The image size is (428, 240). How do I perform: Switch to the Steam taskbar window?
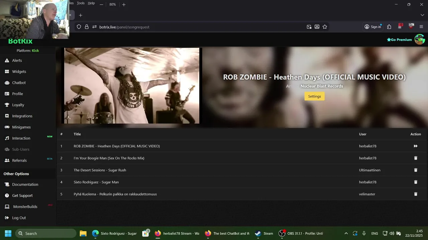264,233
